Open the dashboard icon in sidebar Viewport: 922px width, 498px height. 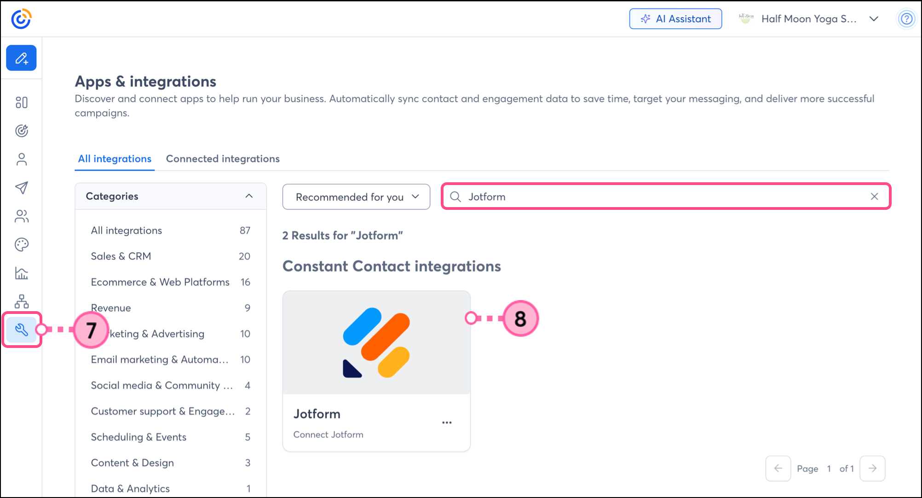click(22, 102)
